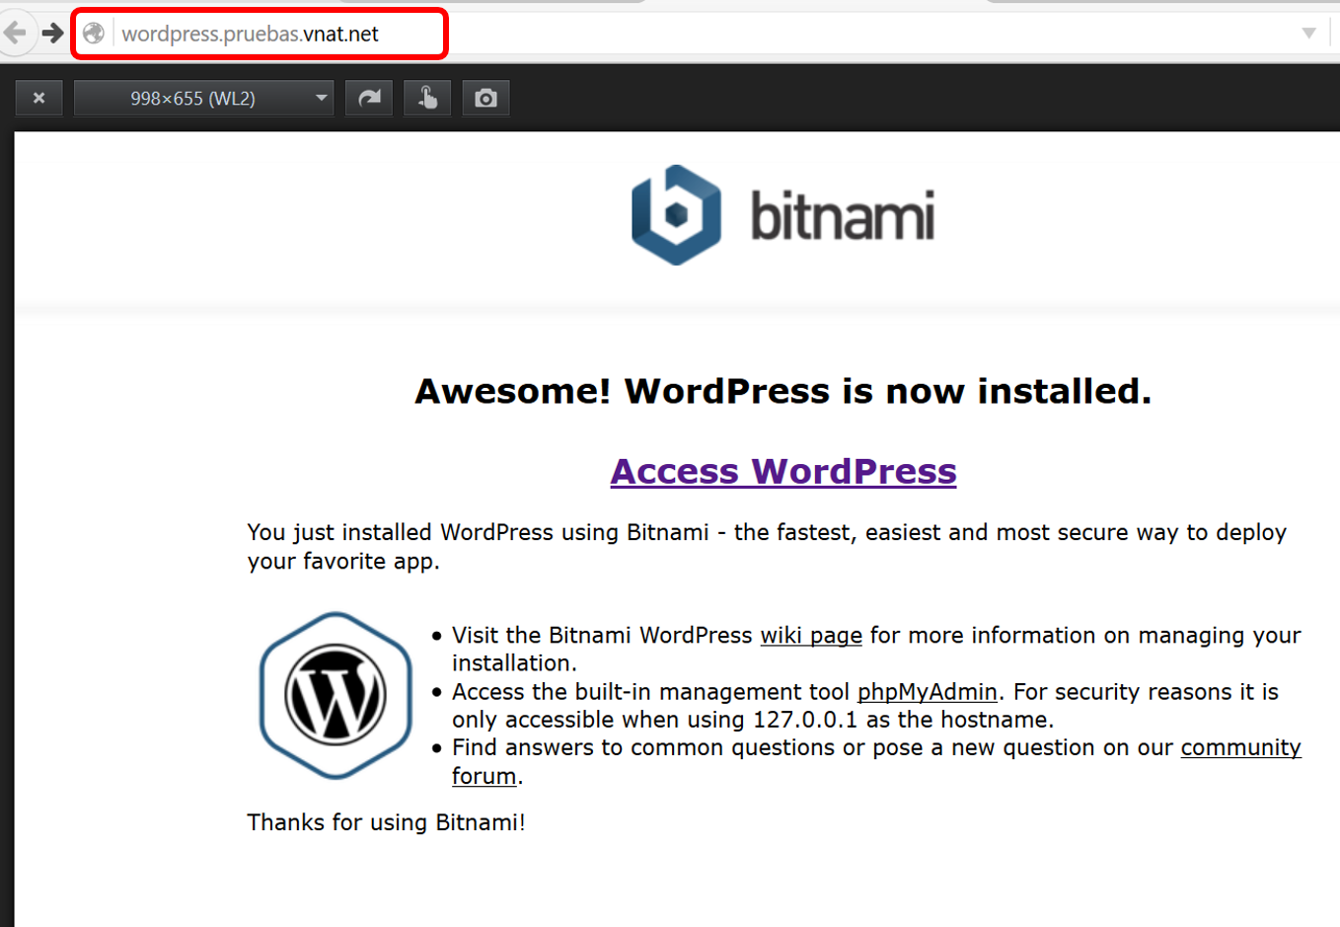The width and height of the screenshot is (1340, 927).
Task: Click the WordPress hexagon logo
Action: click(x=335, y=696)
